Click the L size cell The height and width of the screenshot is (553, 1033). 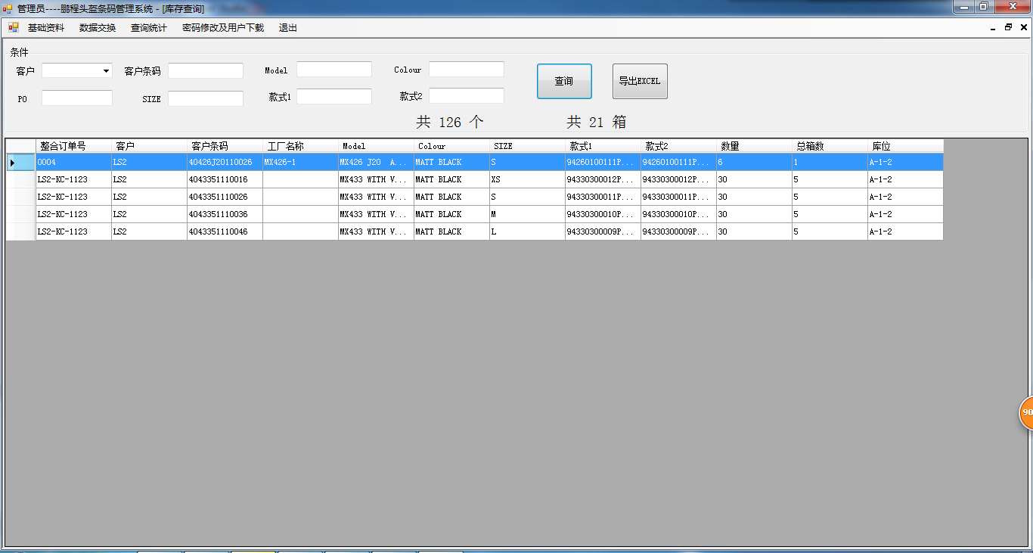(527, 231)
